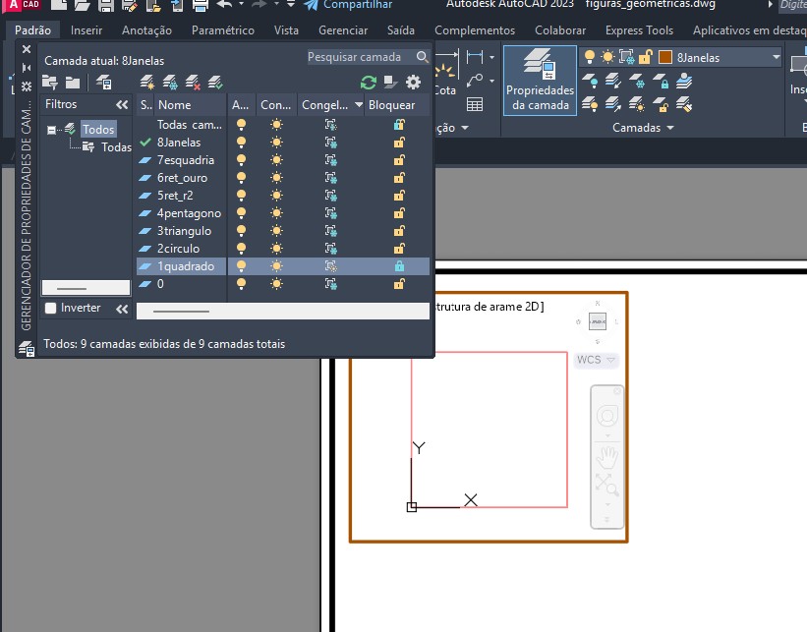Expand the Camadas panel arrow
The height and width of the screenshot is (632, 807).
(670, 128)
